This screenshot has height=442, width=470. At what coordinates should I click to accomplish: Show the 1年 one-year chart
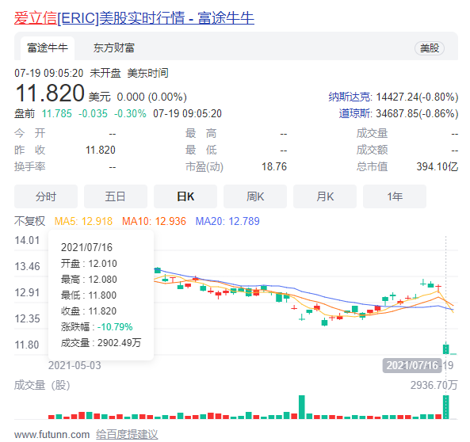(395, 196)
